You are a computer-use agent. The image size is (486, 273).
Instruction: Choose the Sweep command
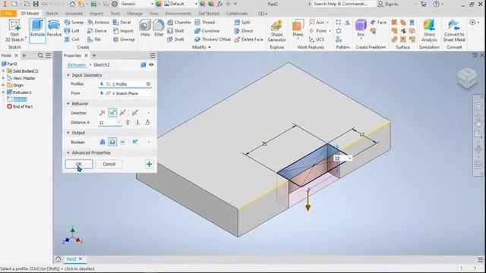tap(74, 22)
